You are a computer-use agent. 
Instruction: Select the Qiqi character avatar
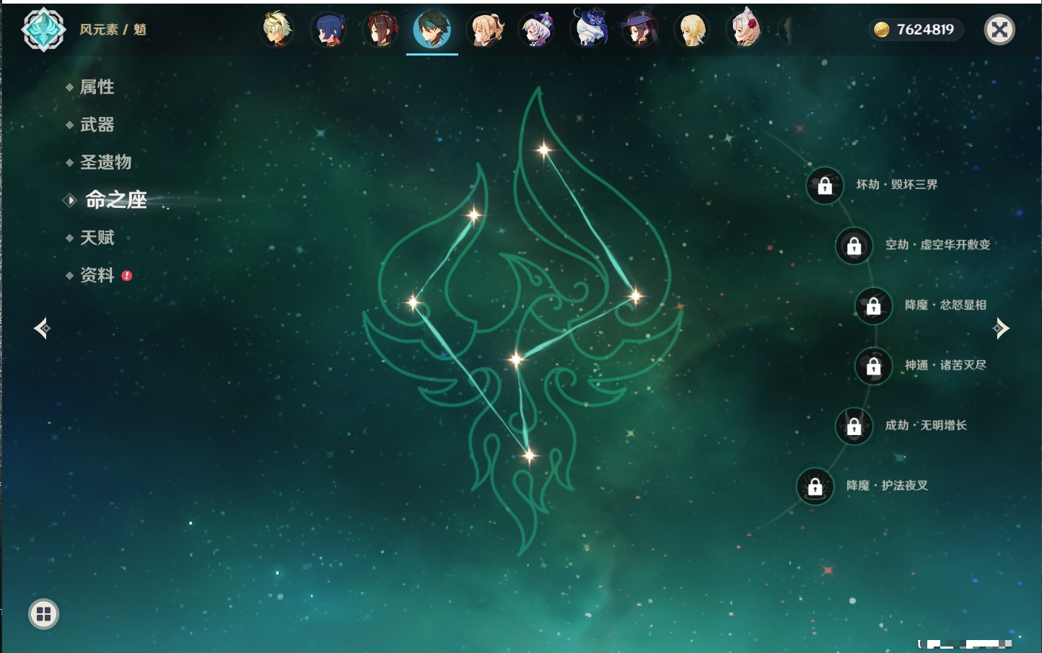click(x=537, y=30)
